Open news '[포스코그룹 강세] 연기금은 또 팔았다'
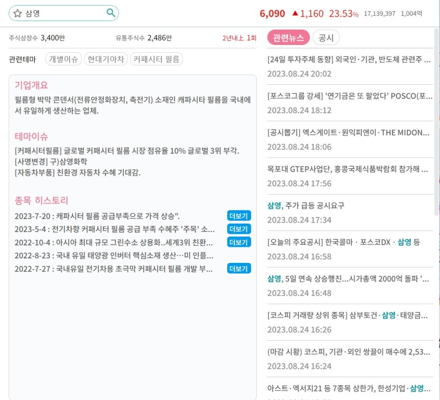Image resolution: width=440 pixels, height=400 pixels. (349, 96)
